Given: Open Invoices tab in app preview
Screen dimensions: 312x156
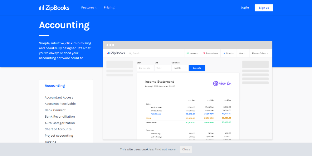Looking at the screenshot, I should pos(192,53).
